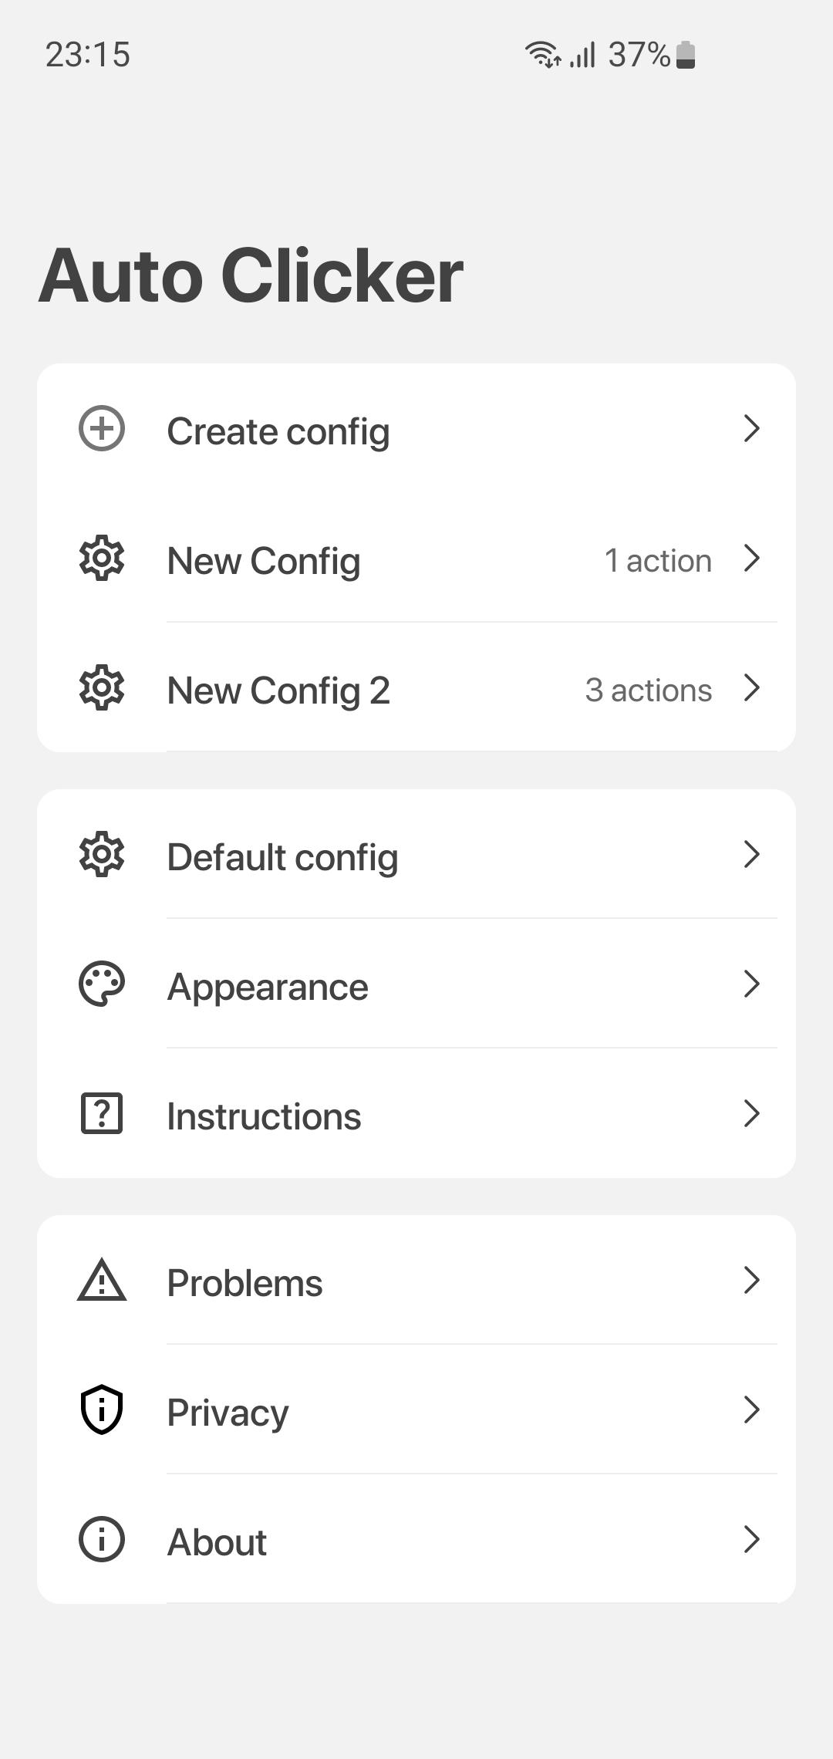Screen dimensions: 833x1759
Task: Click the gear icon next to New Config
Action: (102, 558)
